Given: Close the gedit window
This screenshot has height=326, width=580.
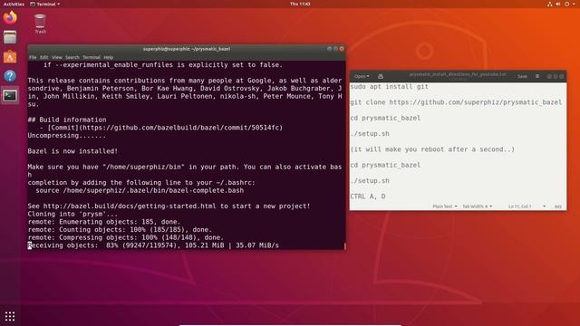Looking at the screenshot, I should [x=562, y=76].
